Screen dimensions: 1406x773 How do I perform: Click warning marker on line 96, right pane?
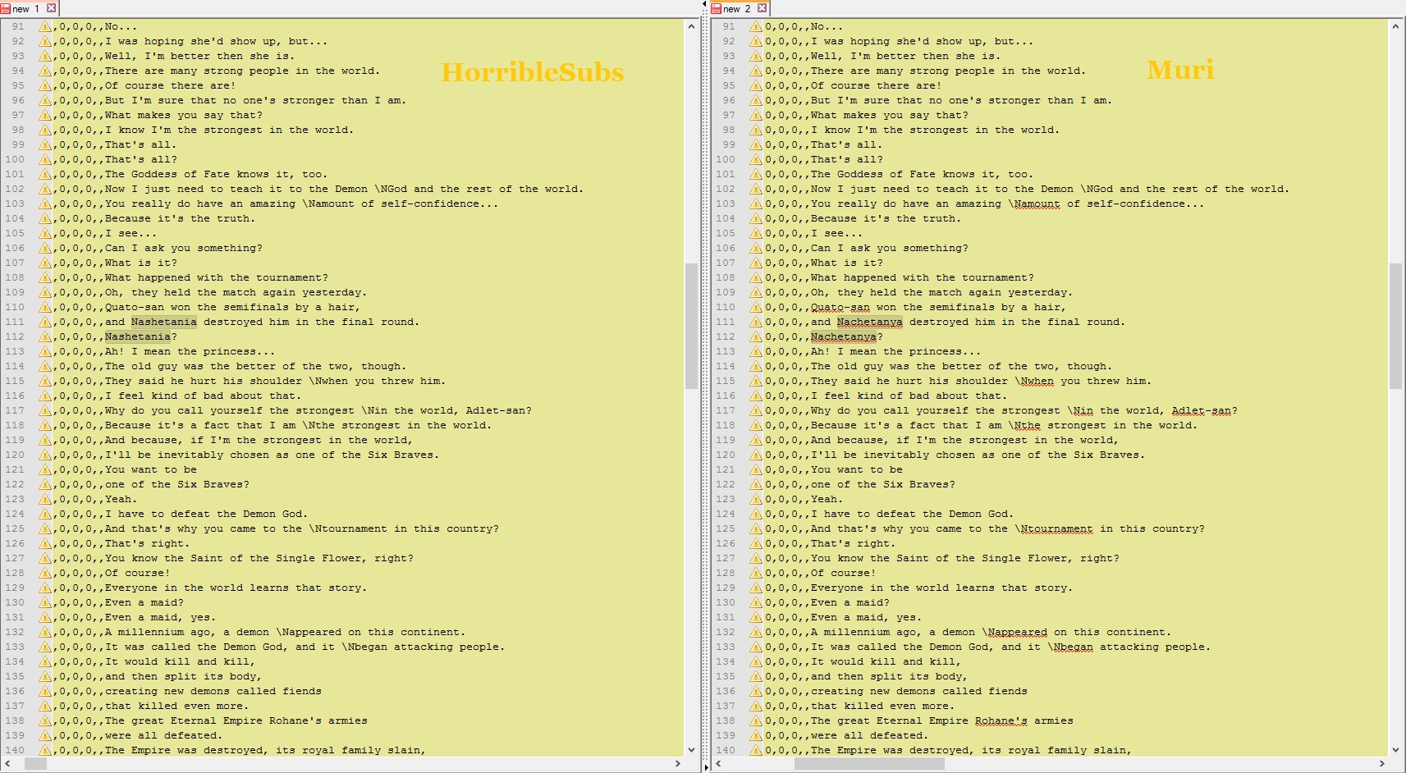pyautogui.click(x=756, y=101)
